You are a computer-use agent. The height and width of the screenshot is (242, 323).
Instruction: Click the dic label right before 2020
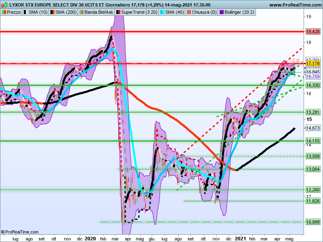pos(80,239)
